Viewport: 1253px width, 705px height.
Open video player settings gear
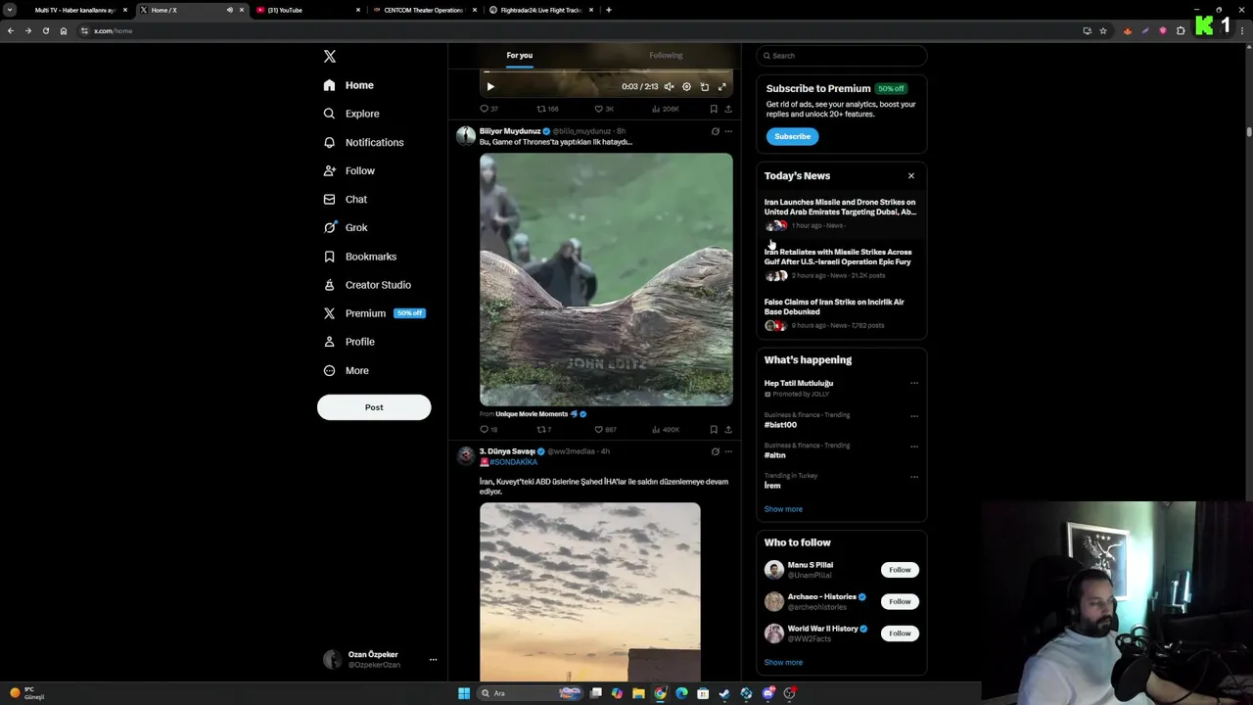686,86
